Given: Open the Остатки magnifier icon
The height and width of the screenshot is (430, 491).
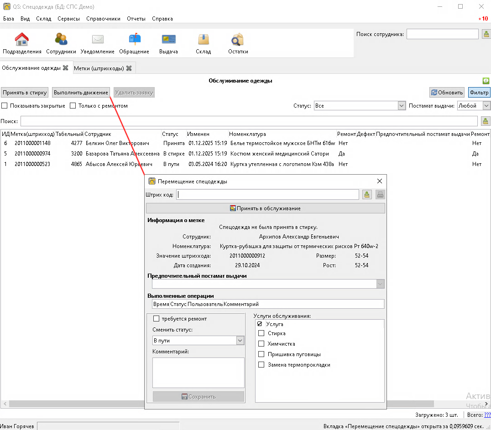Looking at the screenshot, I should coord(238,41).
